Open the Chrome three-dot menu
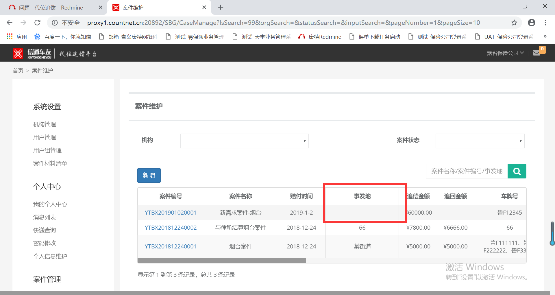555x295 pixels. (545, 23)
